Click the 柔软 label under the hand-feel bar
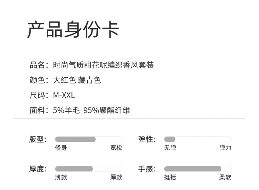This screenshot has height=190, width=259. [225, 177]
